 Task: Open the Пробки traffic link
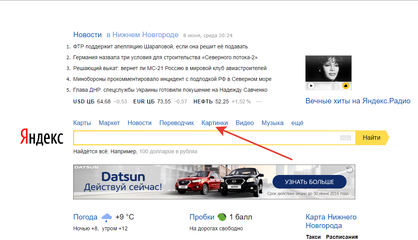pyautogui.click(x=202, y=217)
